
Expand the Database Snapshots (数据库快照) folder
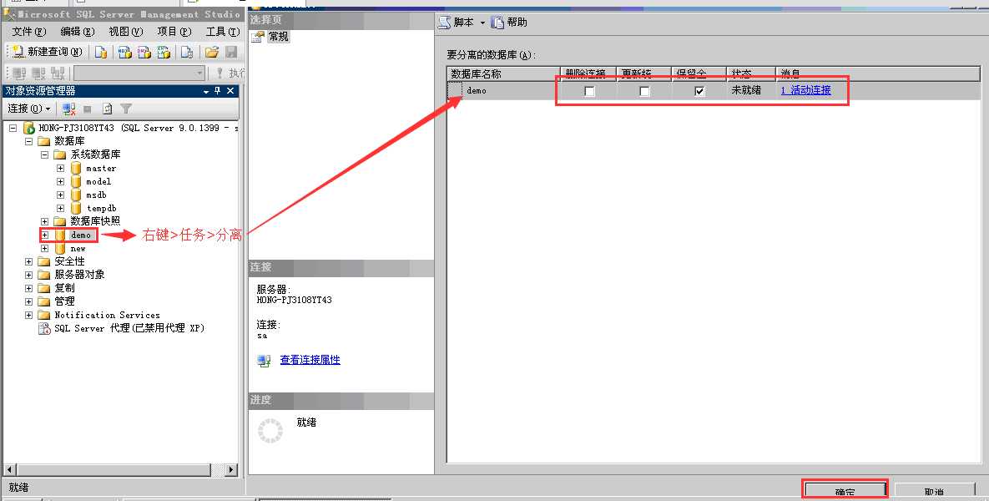click(45, 221)
